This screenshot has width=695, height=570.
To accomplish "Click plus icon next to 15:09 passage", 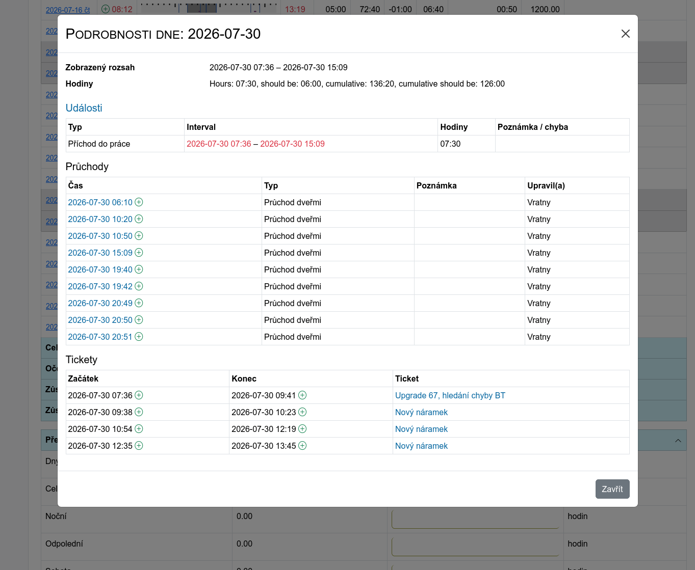I will pos(139,253).
